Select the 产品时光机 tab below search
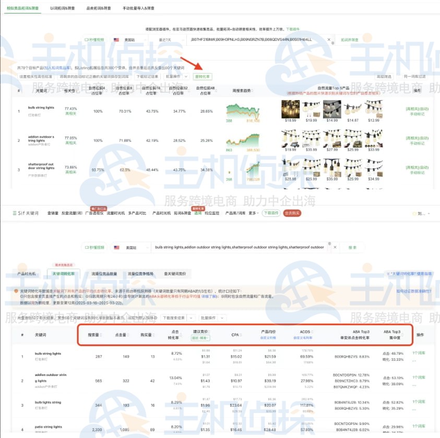This screenshot has width=440, height=438. pyautogui.click(x=27, y=274)
